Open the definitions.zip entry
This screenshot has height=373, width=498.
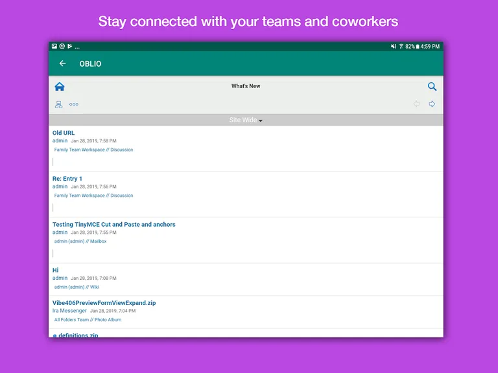[78, 335]
